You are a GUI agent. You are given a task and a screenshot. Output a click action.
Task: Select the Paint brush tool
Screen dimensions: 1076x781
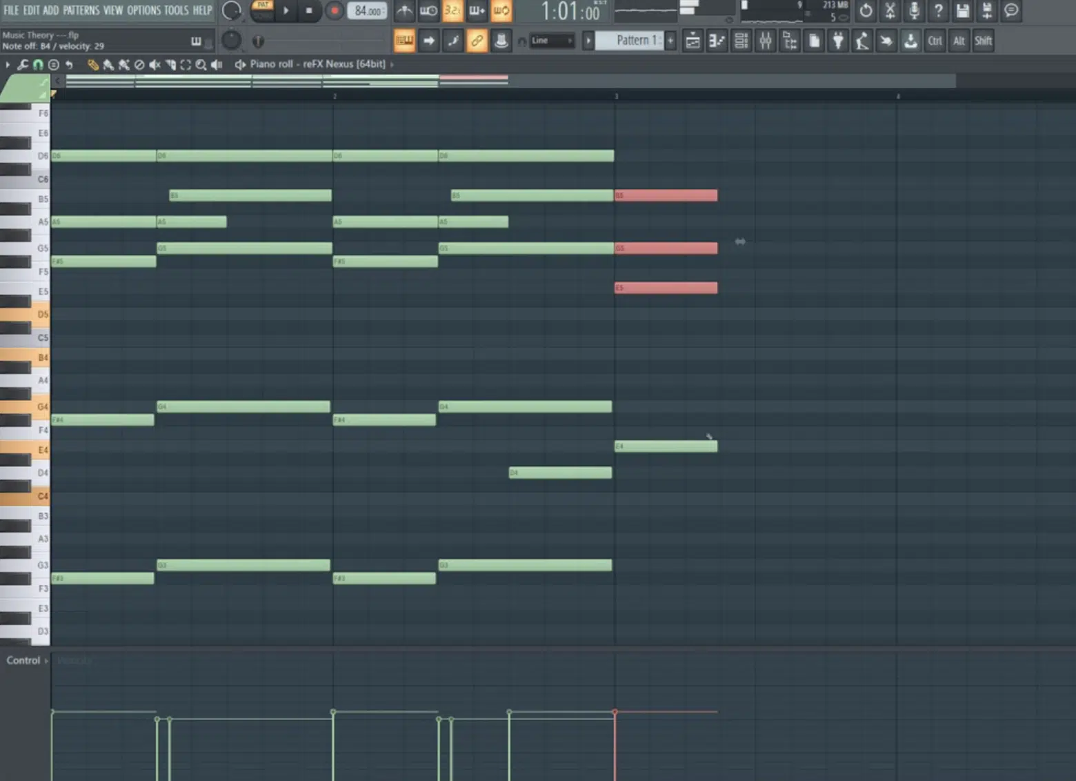108,64
